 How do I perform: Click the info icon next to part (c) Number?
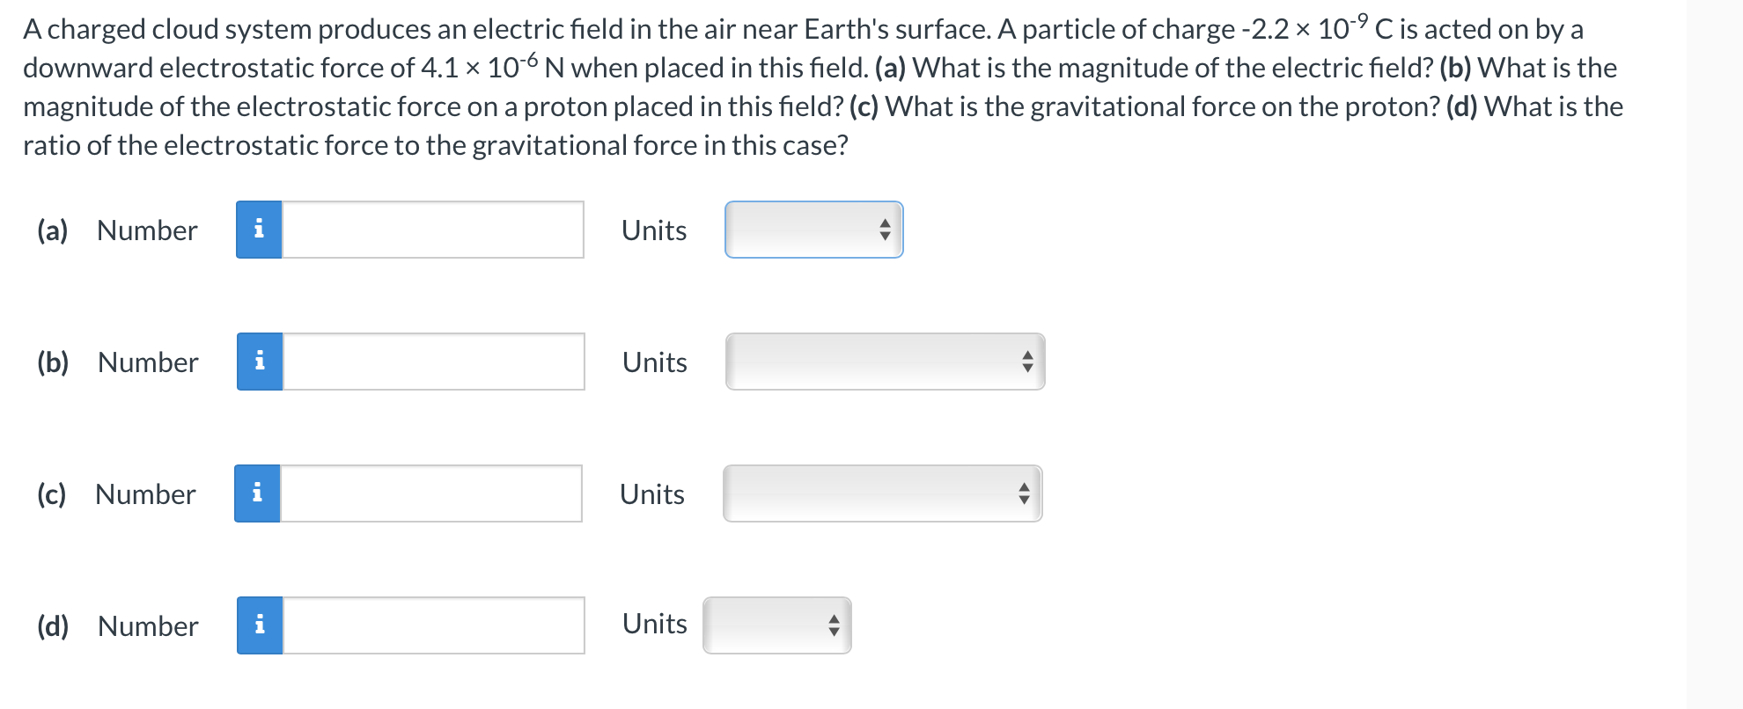[259, 493]
